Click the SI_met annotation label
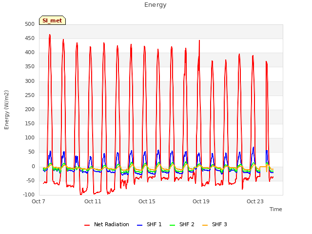The image size is (312, 234). (52, 20)
